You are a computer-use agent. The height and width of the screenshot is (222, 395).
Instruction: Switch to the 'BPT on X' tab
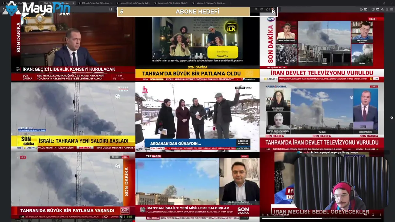tap(95, 3)
